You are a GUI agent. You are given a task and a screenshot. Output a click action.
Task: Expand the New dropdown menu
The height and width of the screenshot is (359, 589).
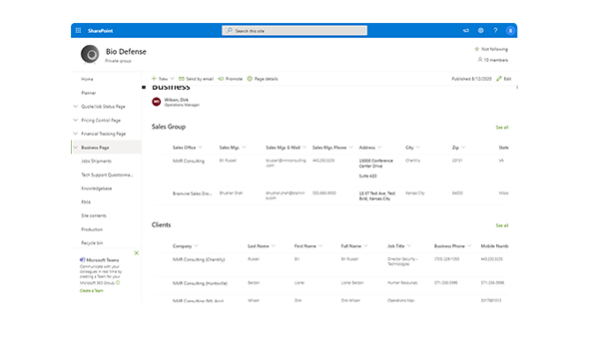click(x=172, y=79)
